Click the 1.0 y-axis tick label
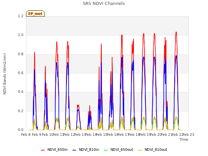 [x=21, y=35]
